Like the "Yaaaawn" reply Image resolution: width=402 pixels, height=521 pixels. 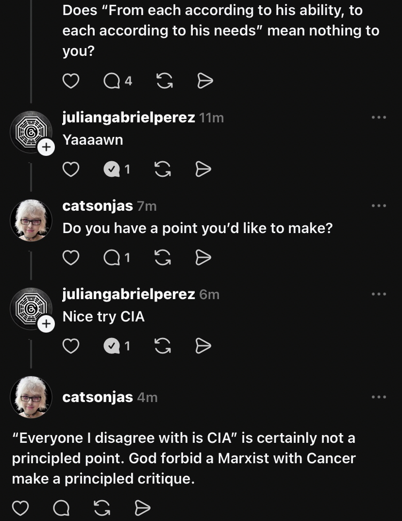[71, 169]
